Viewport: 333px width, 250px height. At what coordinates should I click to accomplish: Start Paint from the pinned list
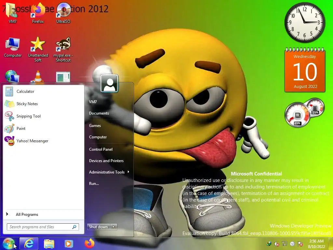pos(44,128)
